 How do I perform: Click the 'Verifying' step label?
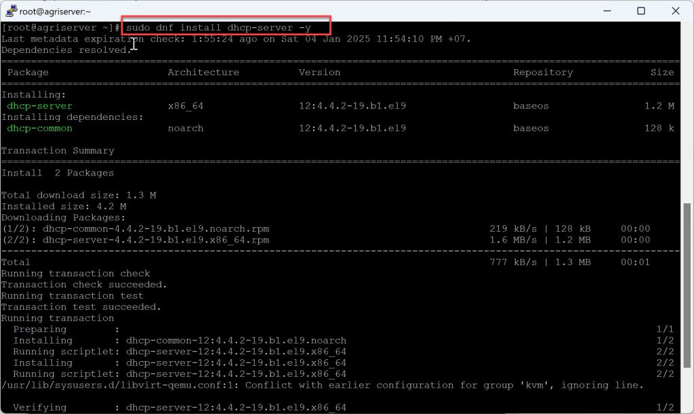click(40, 407)
